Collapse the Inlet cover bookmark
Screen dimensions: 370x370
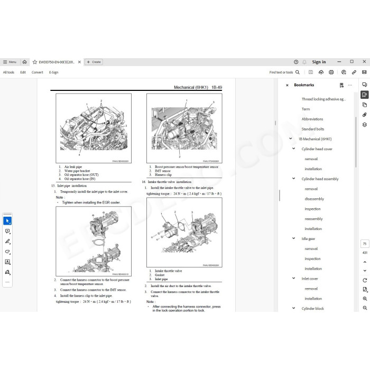293,279
